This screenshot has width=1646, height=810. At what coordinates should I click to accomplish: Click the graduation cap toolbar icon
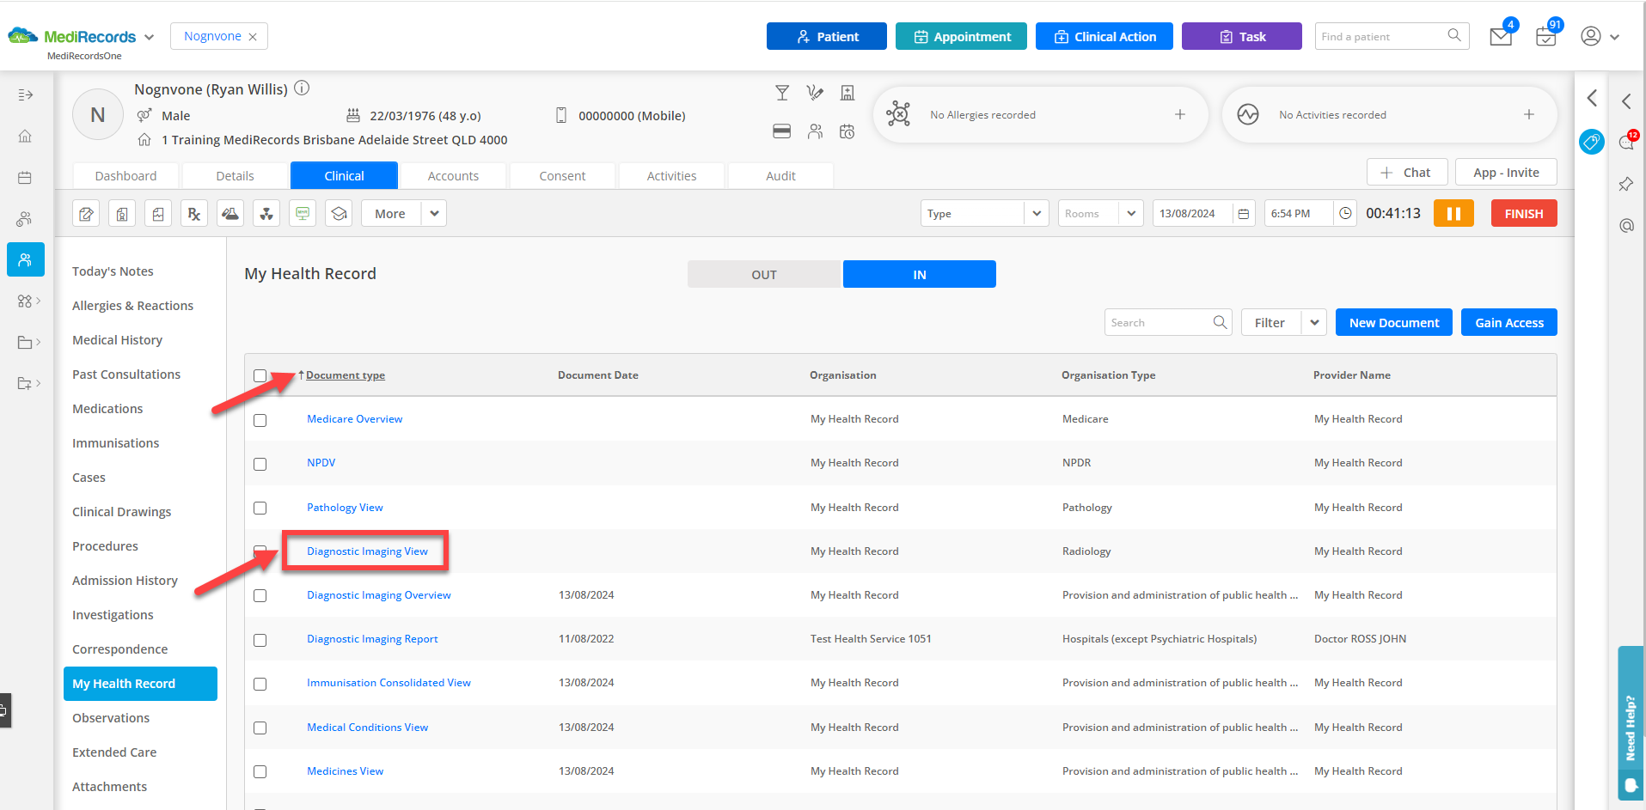pos(339,214)
